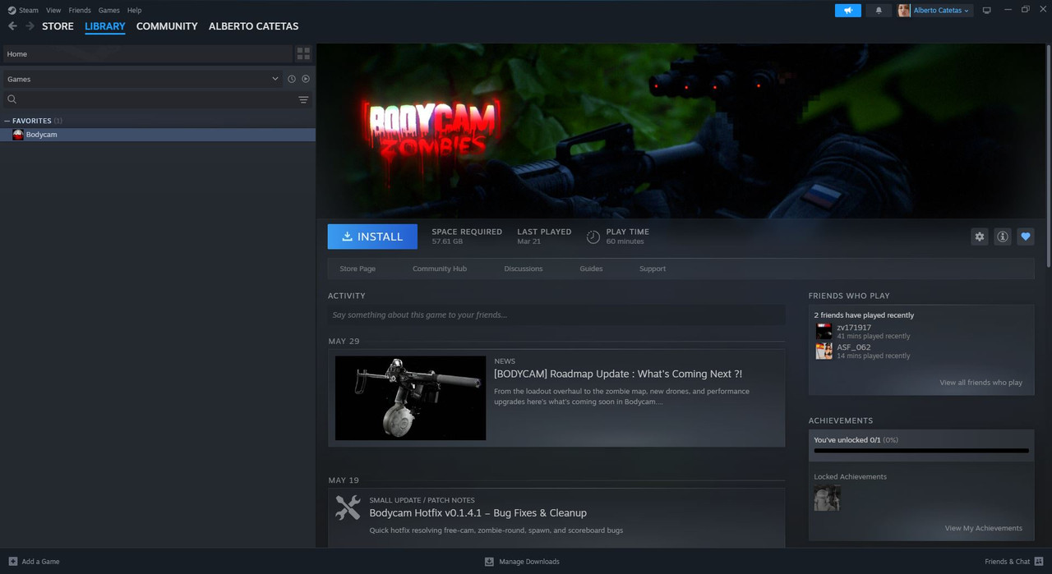The width and height of the screenshot is (1052, 574).
Task: Click the 57.61 GB space required value
Action: [447, 241]
